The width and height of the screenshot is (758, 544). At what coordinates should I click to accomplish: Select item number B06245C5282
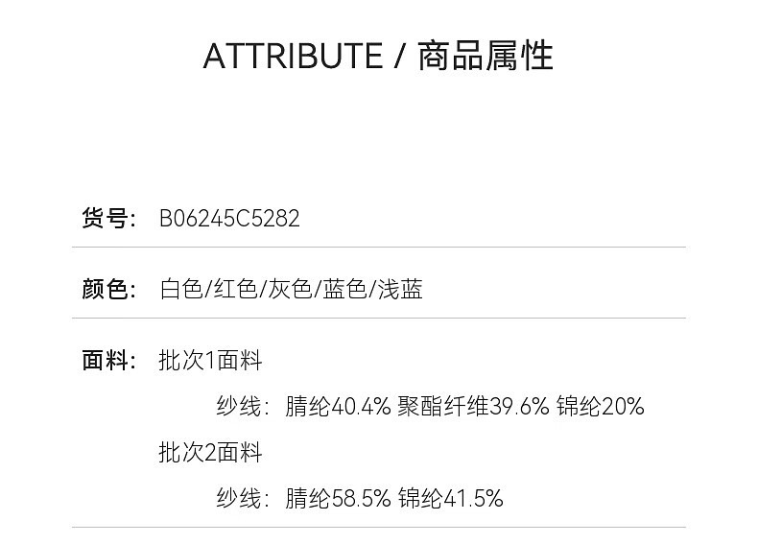coord(229,219)
